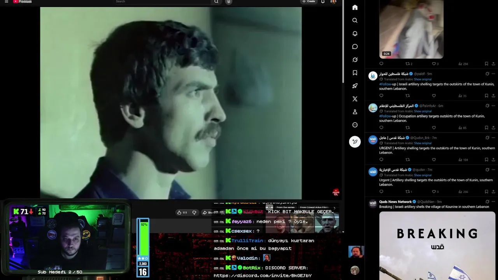
Task: Click the YouTube video player frame
Action: pyautogui.click(x=171, y=103)
